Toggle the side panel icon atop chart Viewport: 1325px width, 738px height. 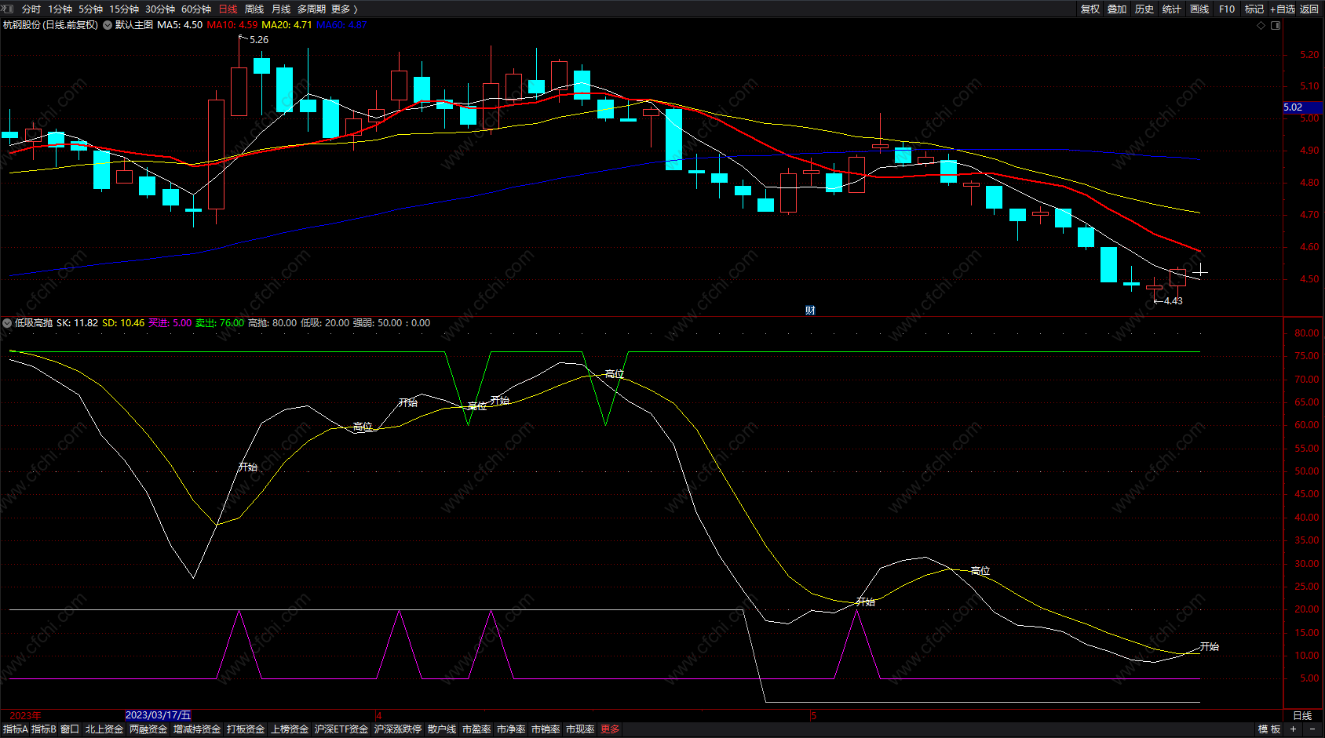click(1276, 25)
